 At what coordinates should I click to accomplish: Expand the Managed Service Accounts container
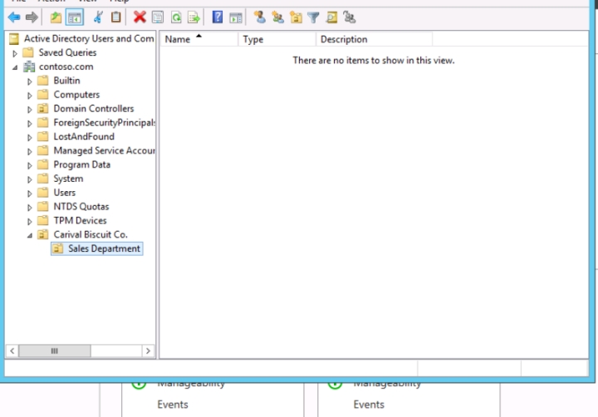point(29,151)
